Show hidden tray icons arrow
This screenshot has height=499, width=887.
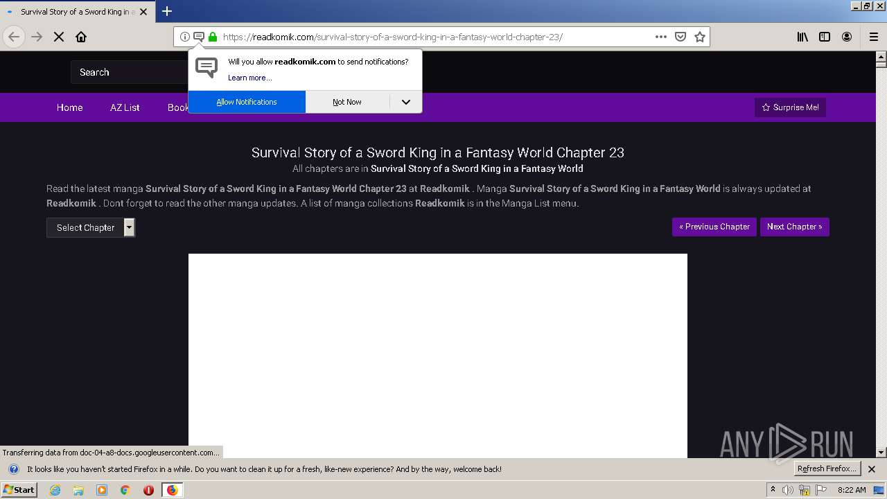773,490
